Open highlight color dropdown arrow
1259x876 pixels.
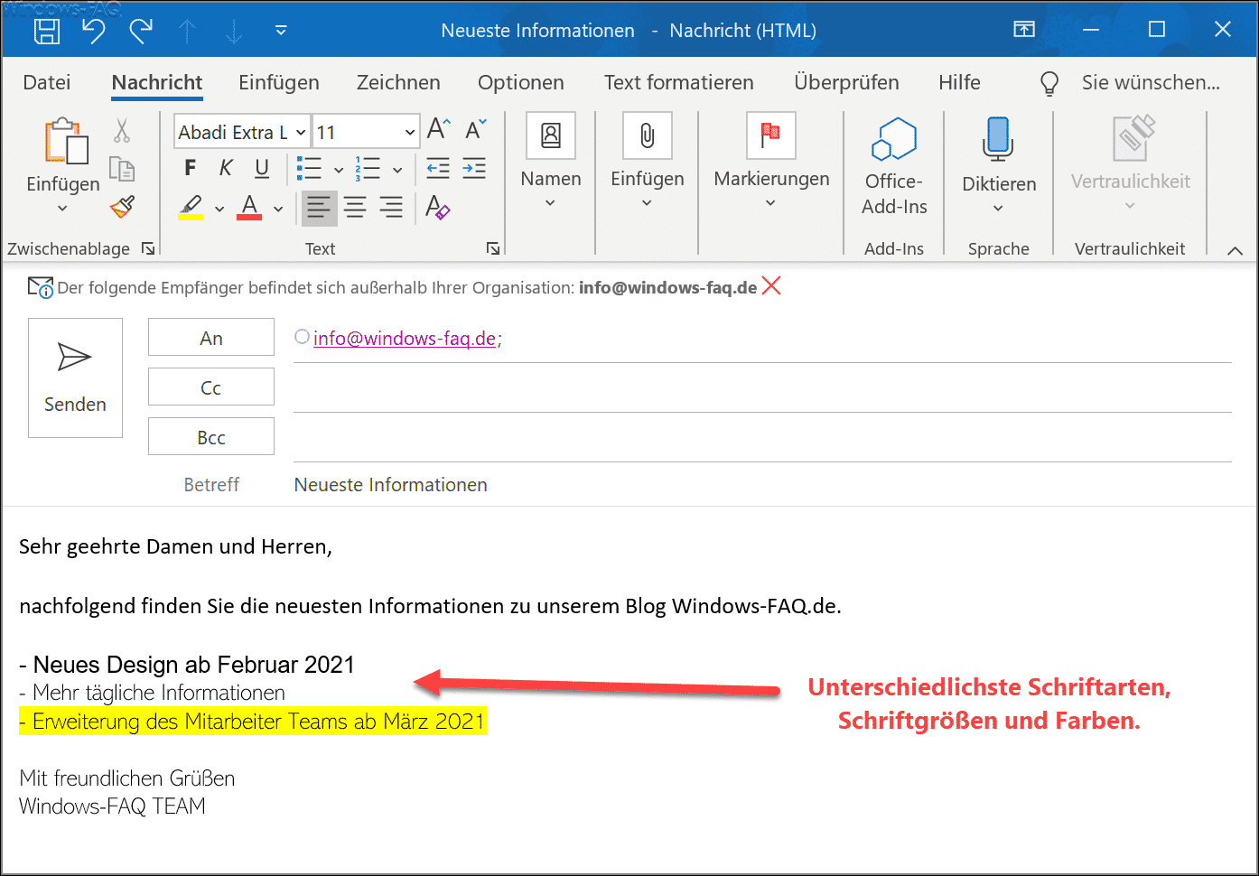pos(219,209)
